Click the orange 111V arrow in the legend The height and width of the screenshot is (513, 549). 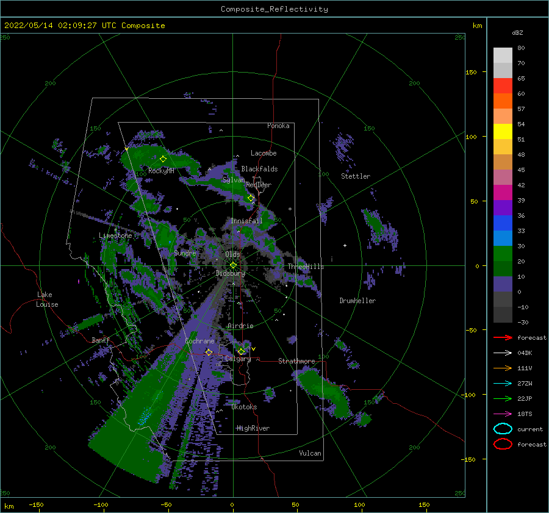point(503,368)
